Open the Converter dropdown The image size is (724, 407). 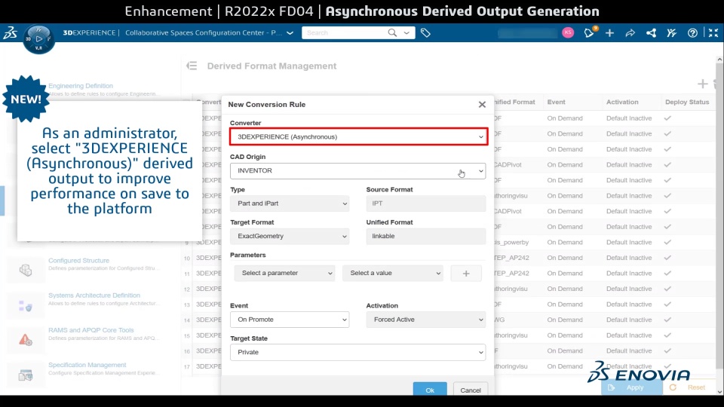358,136
